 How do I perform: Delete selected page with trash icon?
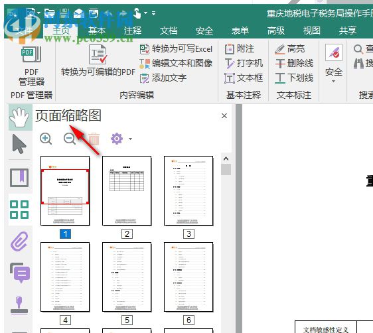(x=94, y=139)
